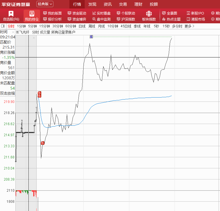Switch to 交易 main tab
The image size is (220, 211).
click(x=123, y=4)
